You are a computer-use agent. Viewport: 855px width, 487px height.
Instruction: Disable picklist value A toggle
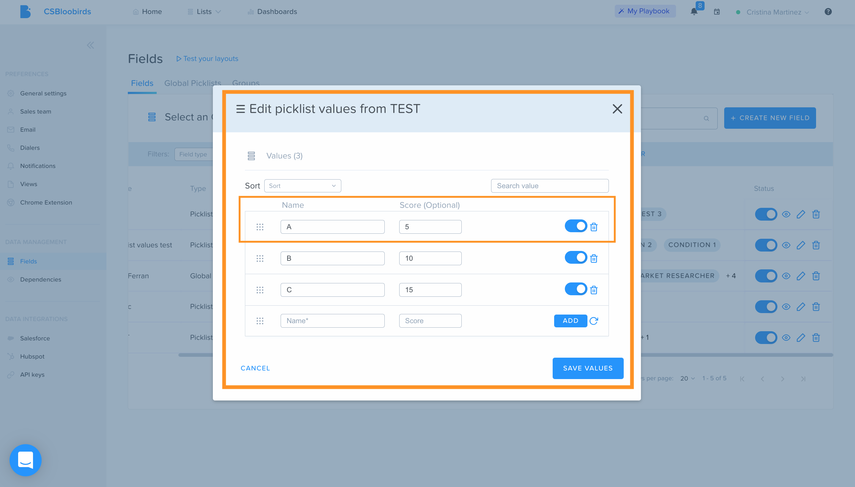pyautogui.click(x=576, y=226)
